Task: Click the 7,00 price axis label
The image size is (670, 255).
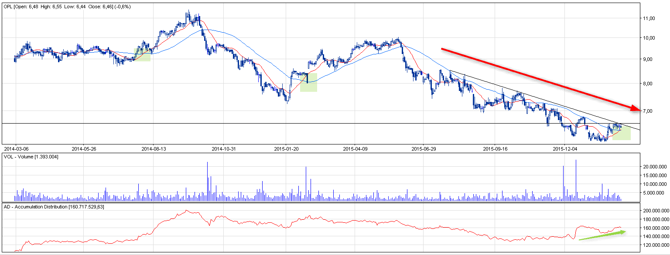Action: (649, 111)
